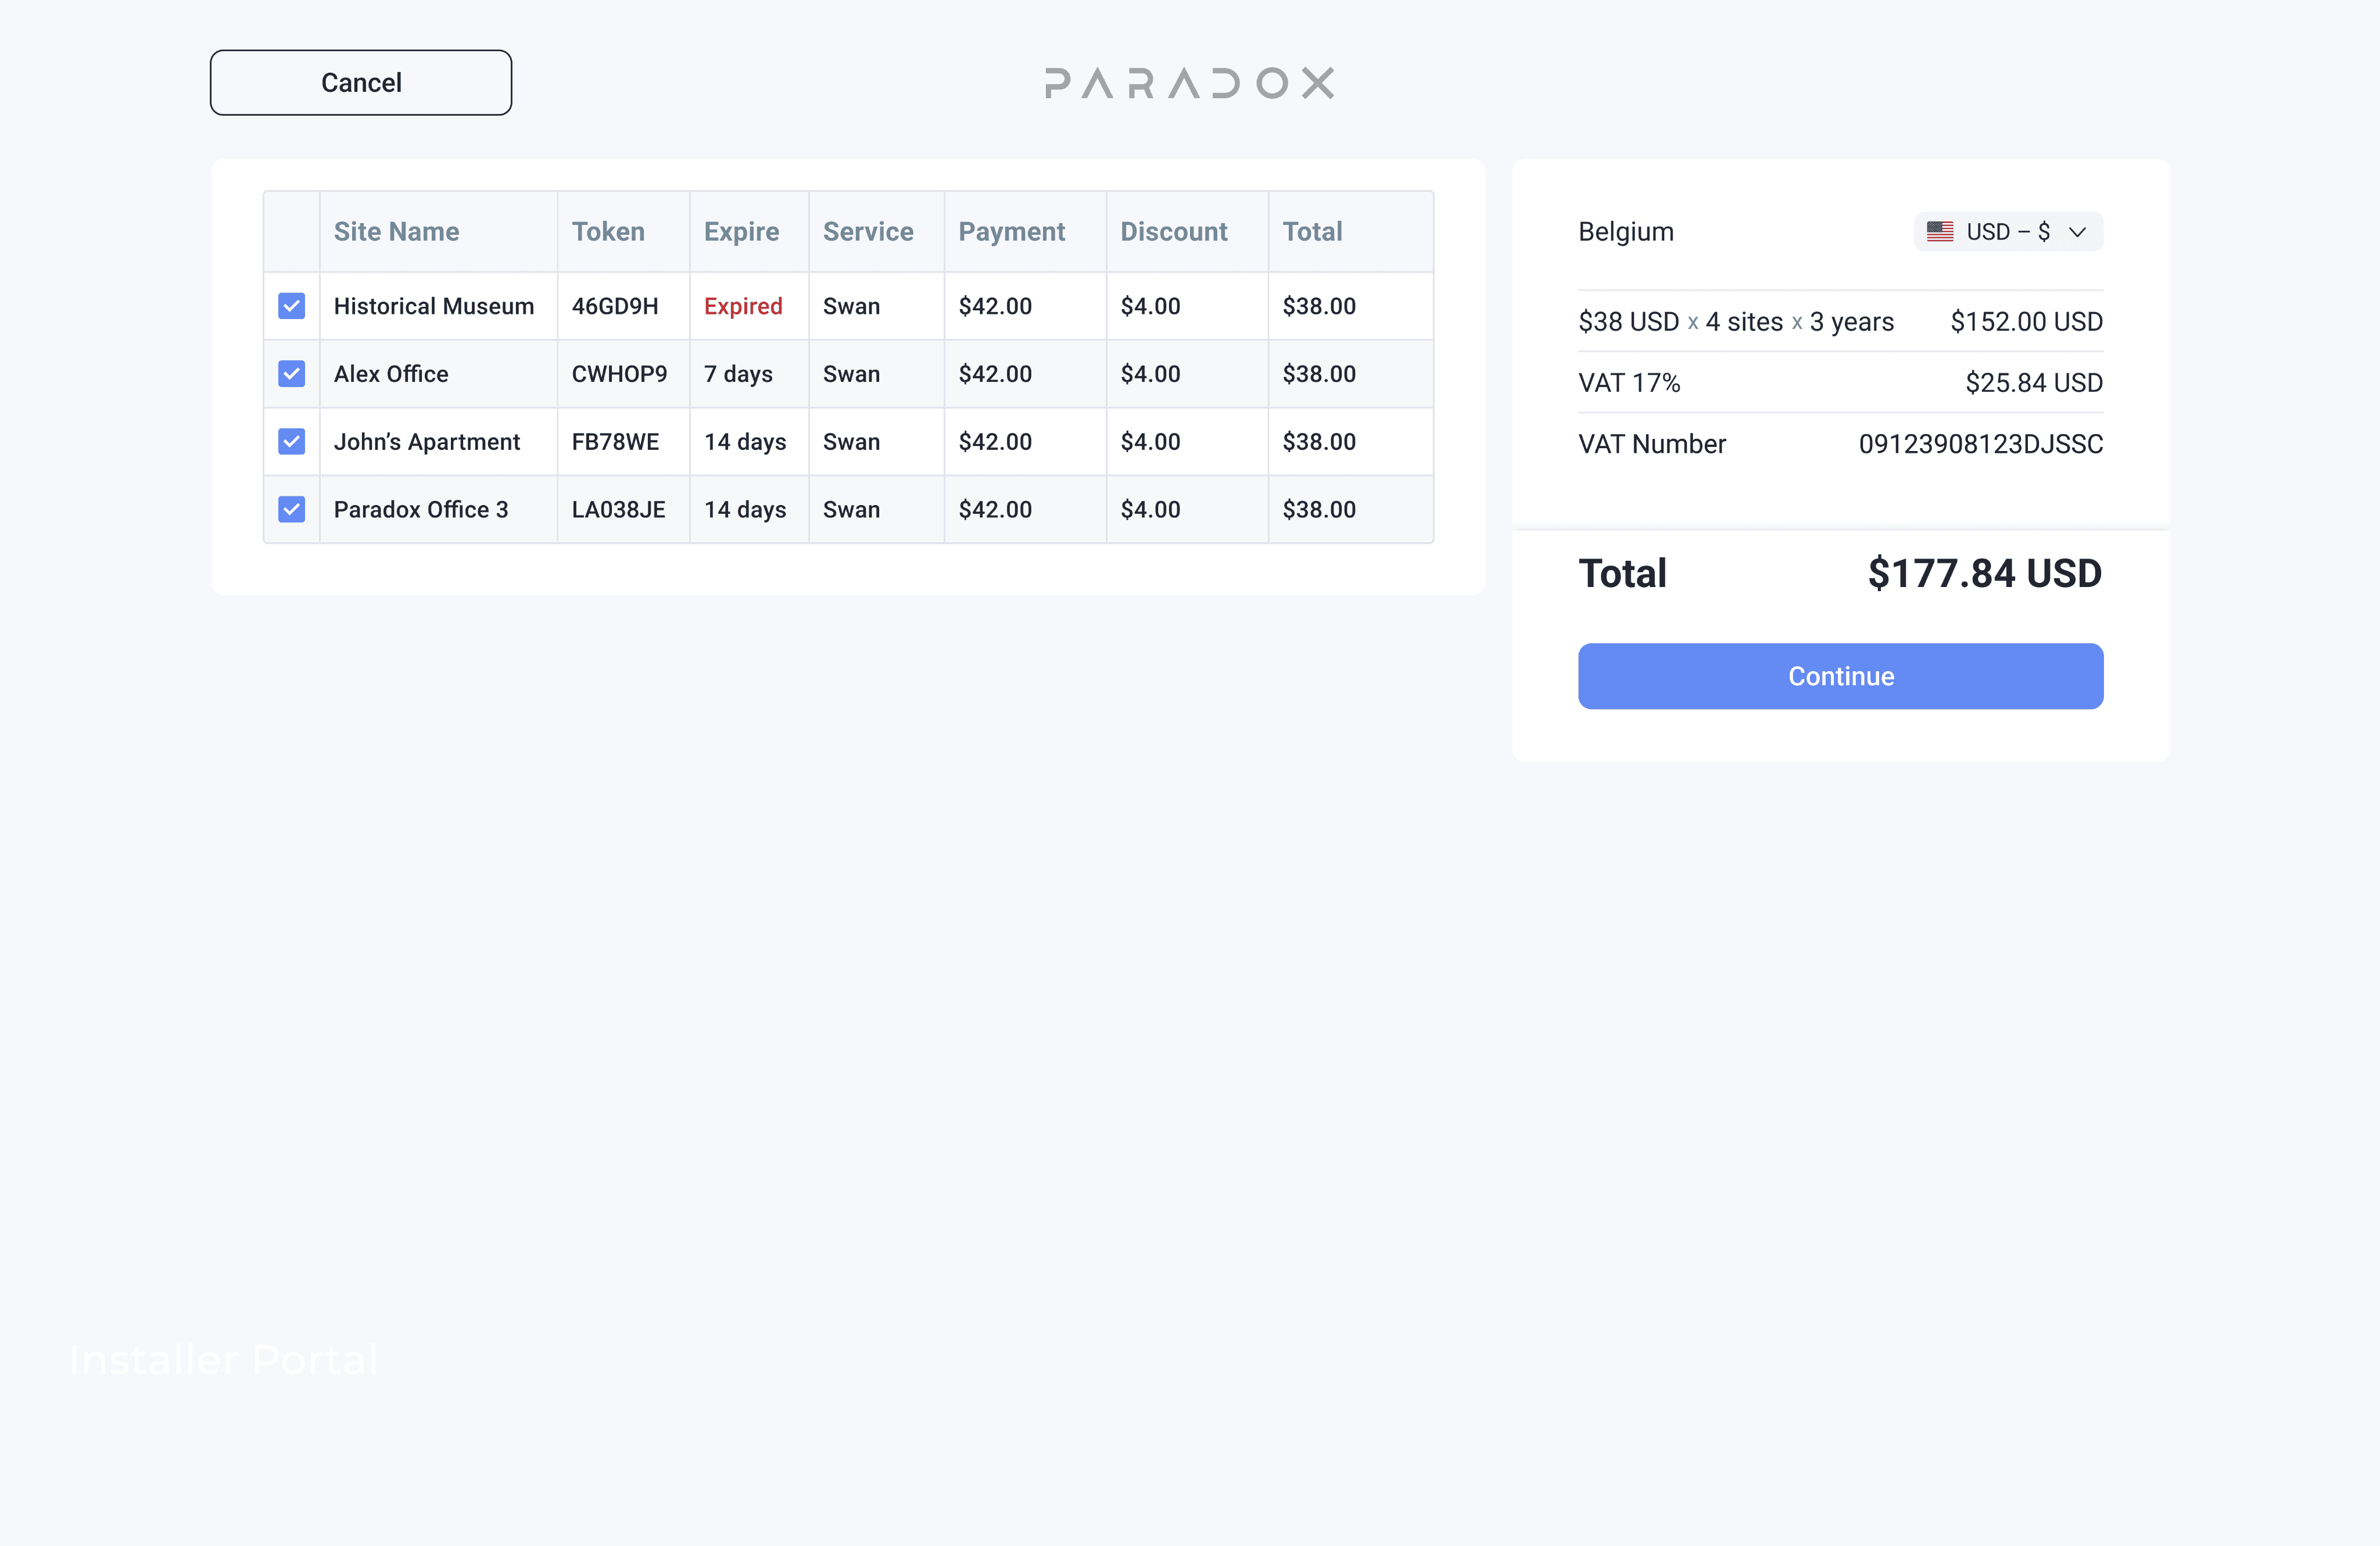The image size is (2380, 1546).
Task: Click the US flag icon
Action: tap(1940, 232)
